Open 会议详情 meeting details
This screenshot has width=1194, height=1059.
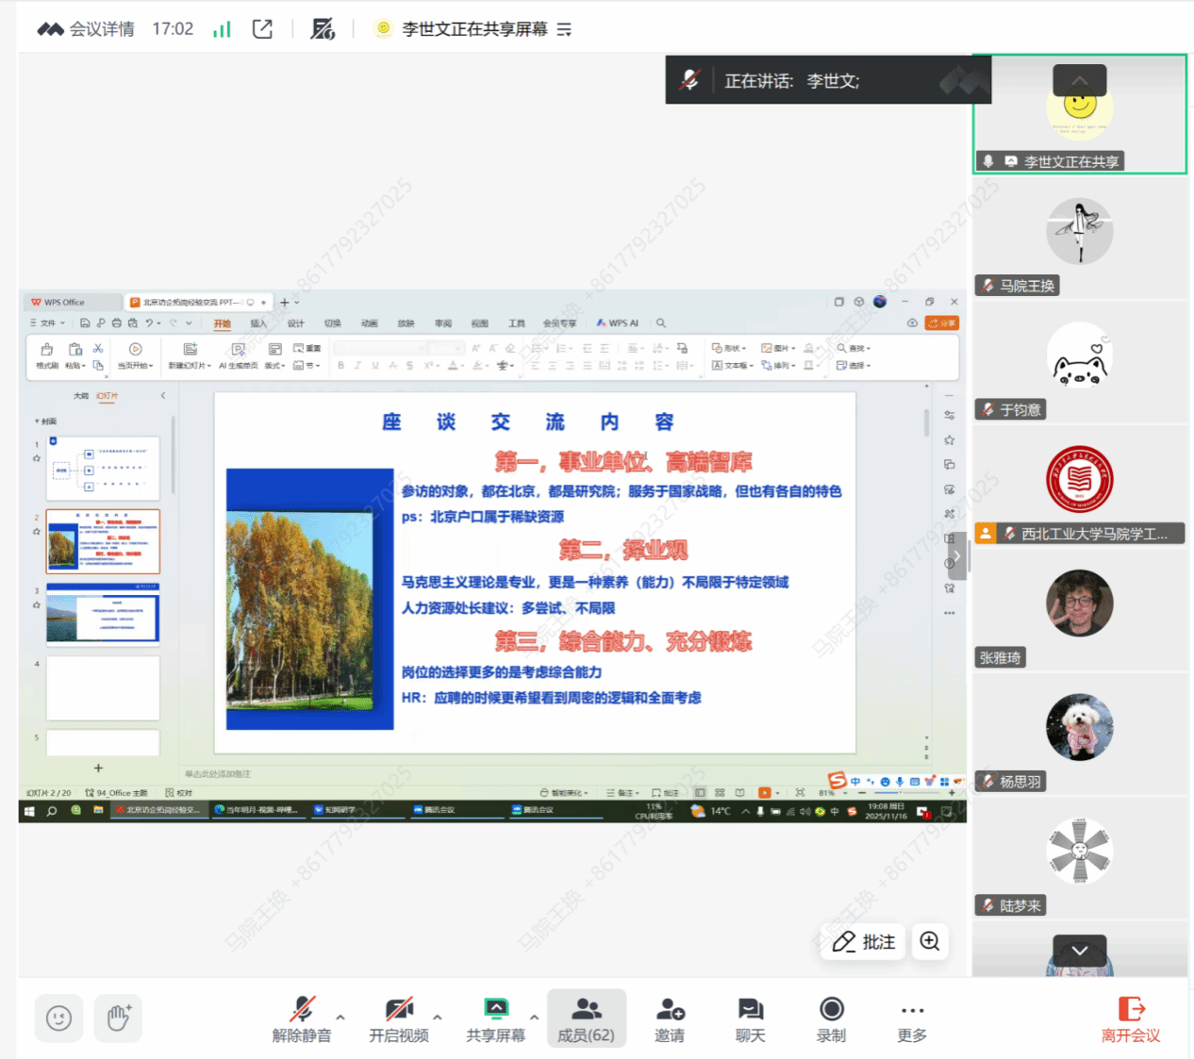[x=87, y=29]
